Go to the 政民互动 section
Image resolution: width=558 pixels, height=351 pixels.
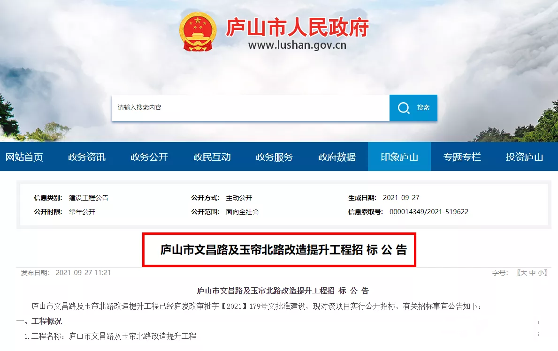(212, 157)
